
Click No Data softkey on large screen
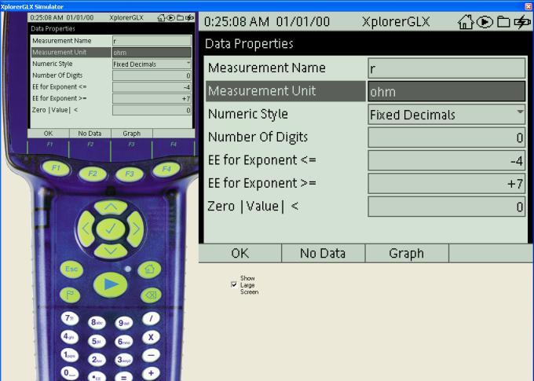click(x=323, y=253)
